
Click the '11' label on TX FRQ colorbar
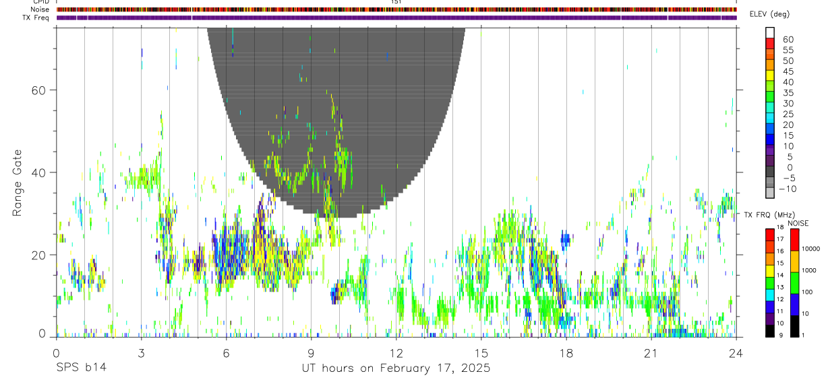coord(780,311)
